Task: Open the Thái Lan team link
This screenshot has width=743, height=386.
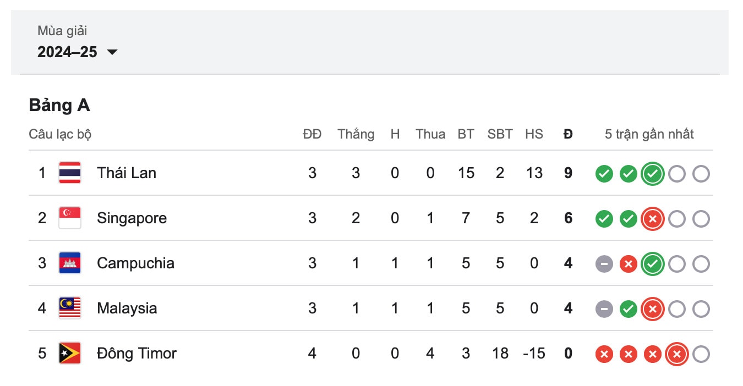Action: (x=127, y=173)
